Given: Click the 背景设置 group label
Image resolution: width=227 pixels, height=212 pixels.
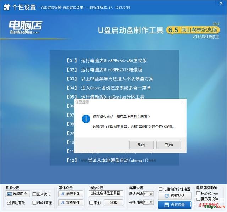Looking at the screenshot, I should tap(12, 188).
